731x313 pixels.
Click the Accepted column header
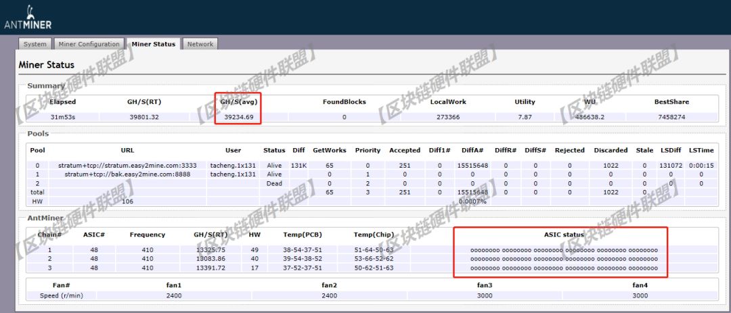[x=405, y=151]
